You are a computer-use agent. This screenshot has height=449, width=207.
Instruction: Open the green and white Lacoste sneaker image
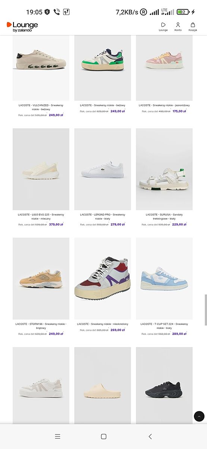pos(103,68)
